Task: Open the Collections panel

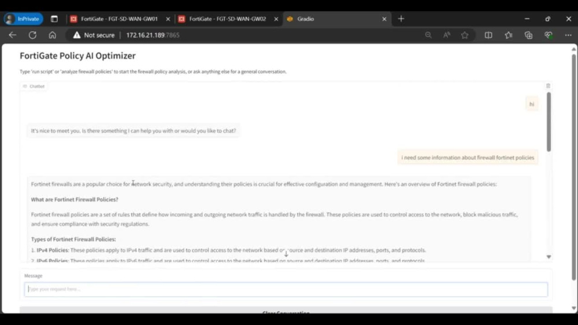Action: click(529, 35)
